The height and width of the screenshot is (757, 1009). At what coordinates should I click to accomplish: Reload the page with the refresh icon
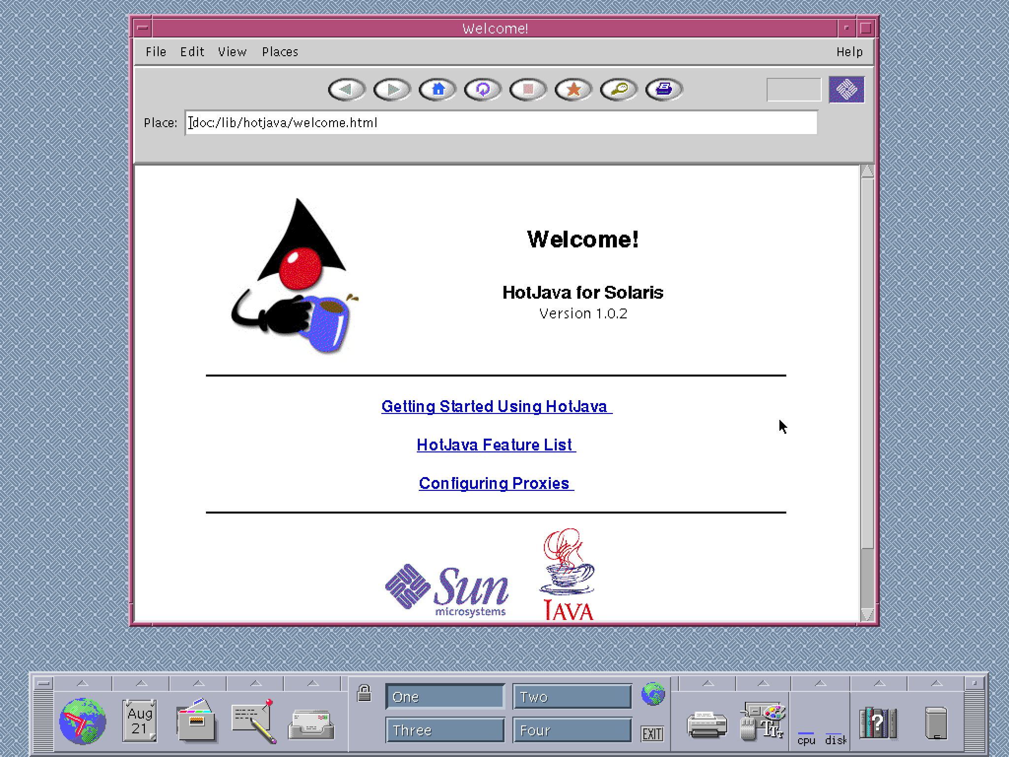483,90
